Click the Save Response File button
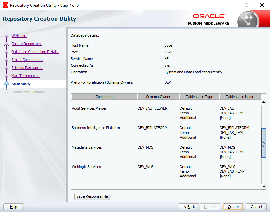This screenshot has width=270, height=212. pyautogui.click(x=92, y=196)
